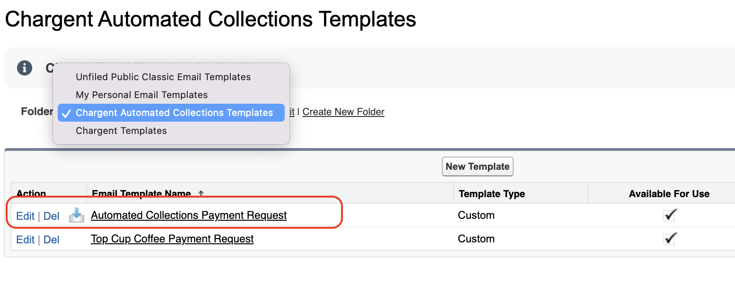The width and height of the screenshot is (735, 282).
Task: Select "Chargent Templates" from the folder dropdown
Action: pos(121,131)
